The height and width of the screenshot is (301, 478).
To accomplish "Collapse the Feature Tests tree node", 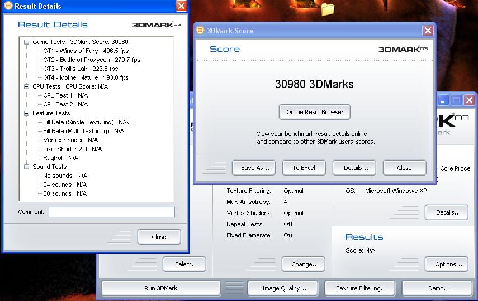I will coord(26,113).
